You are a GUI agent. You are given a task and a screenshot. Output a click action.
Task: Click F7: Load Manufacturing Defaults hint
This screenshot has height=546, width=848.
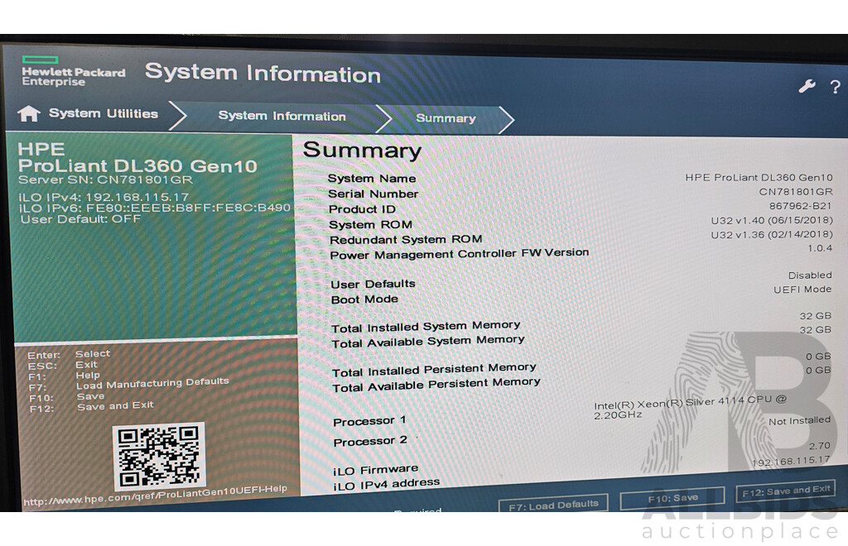coord(128,385)
